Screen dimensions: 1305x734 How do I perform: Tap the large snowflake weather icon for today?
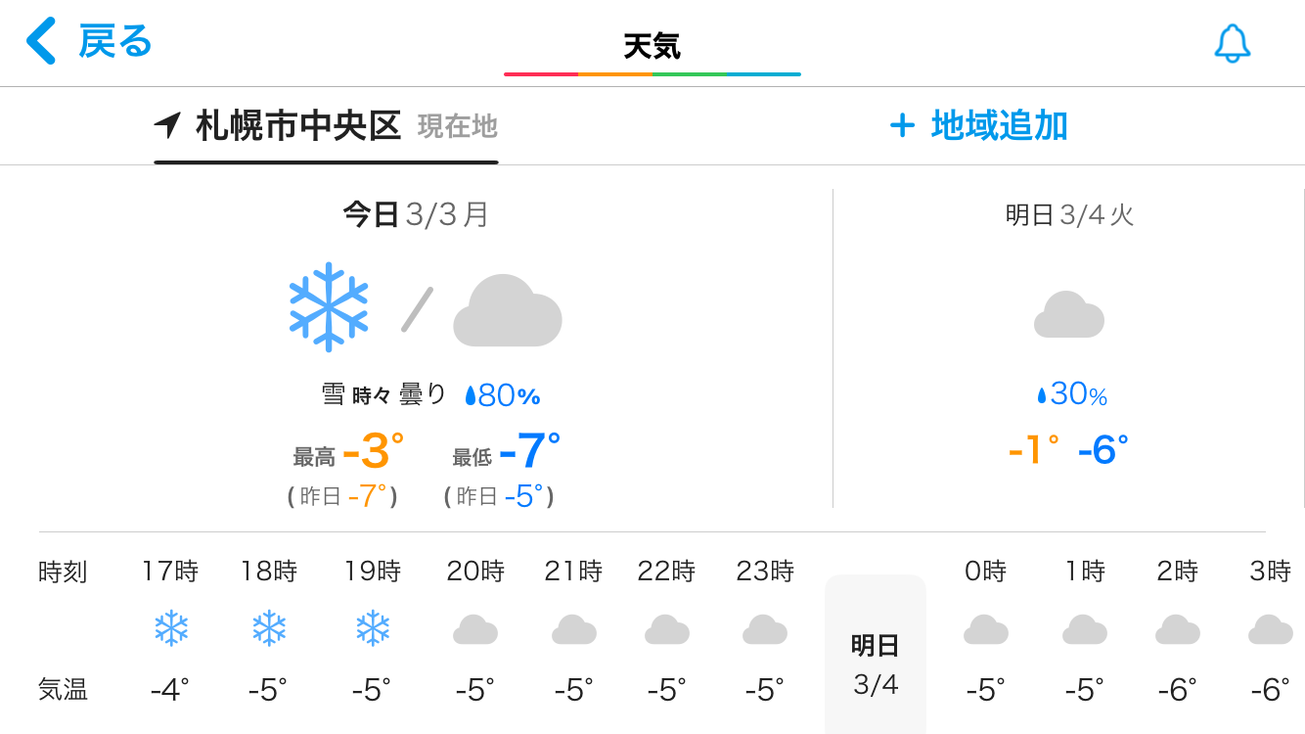tap(329, 306)
